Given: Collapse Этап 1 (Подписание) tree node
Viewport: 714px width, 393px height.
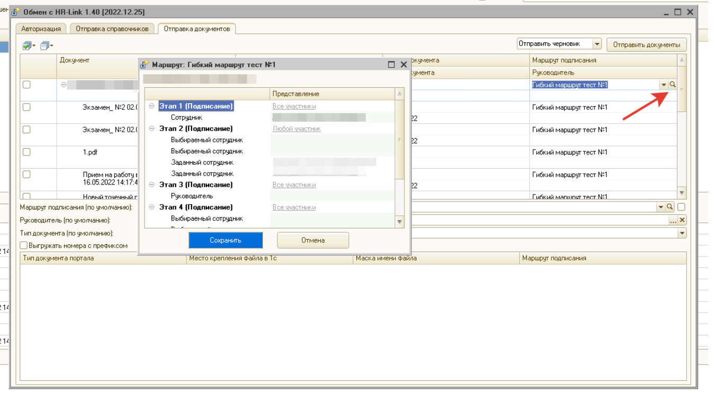Looking at the screenshot, I should [x=152, y=106].
